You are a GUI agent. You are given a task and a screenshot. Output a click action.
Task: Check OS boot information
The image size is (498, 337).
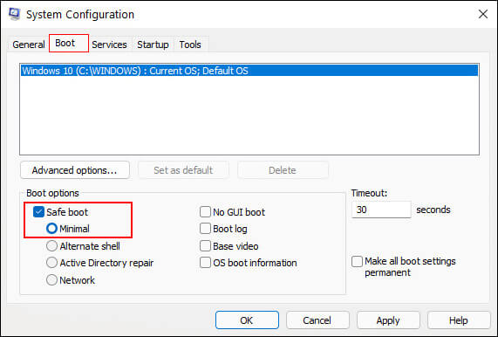pos(205,263)
